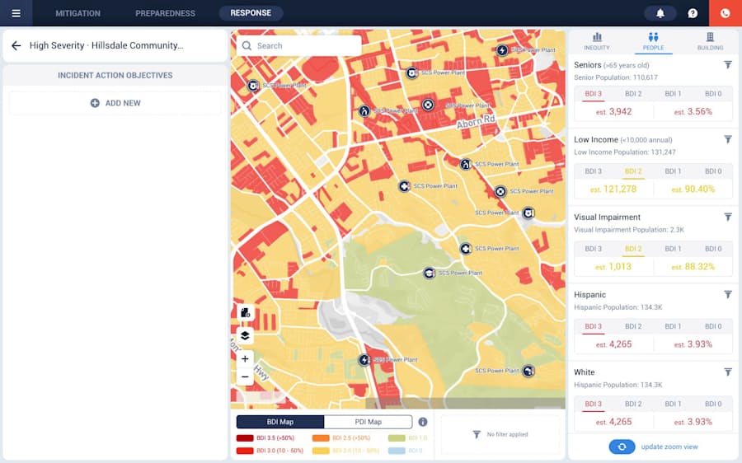
Task: Click the red phone call button
Action: point(726,13)
